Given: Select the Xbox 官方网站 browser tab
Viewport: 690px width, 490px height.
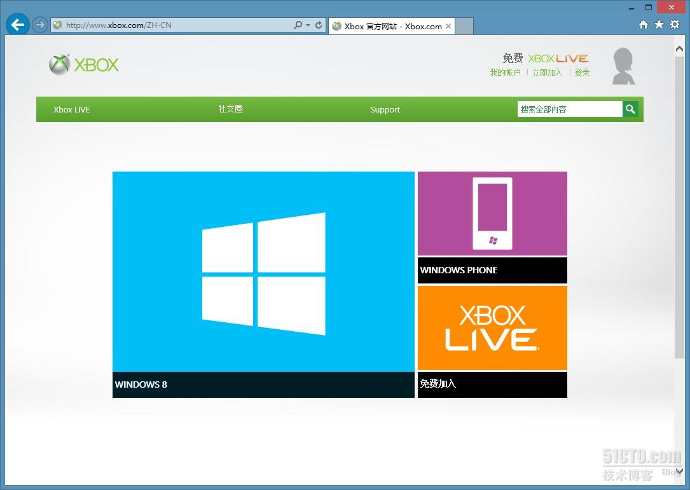Looking at the screenshot, I should (392, 27).
